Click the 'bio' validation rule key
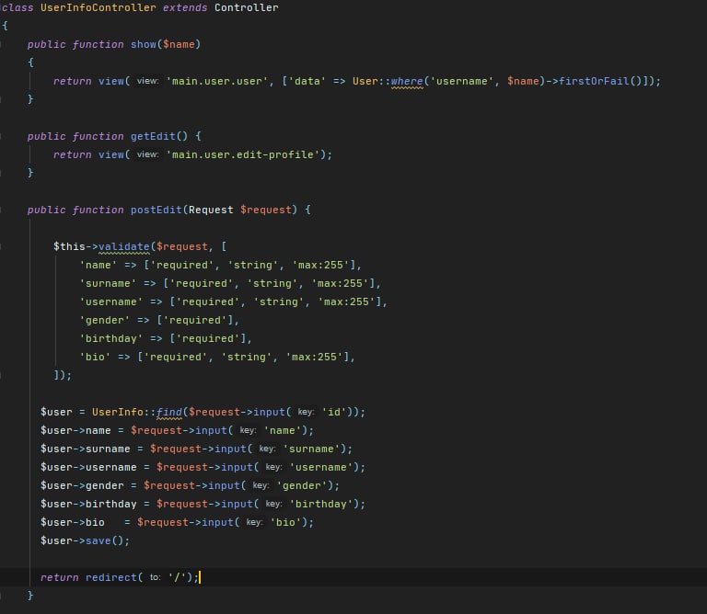This screenshot has height=614, width=707. 95,358
